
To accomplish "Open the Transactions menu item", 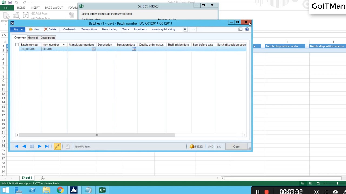I will coord(89,29).
